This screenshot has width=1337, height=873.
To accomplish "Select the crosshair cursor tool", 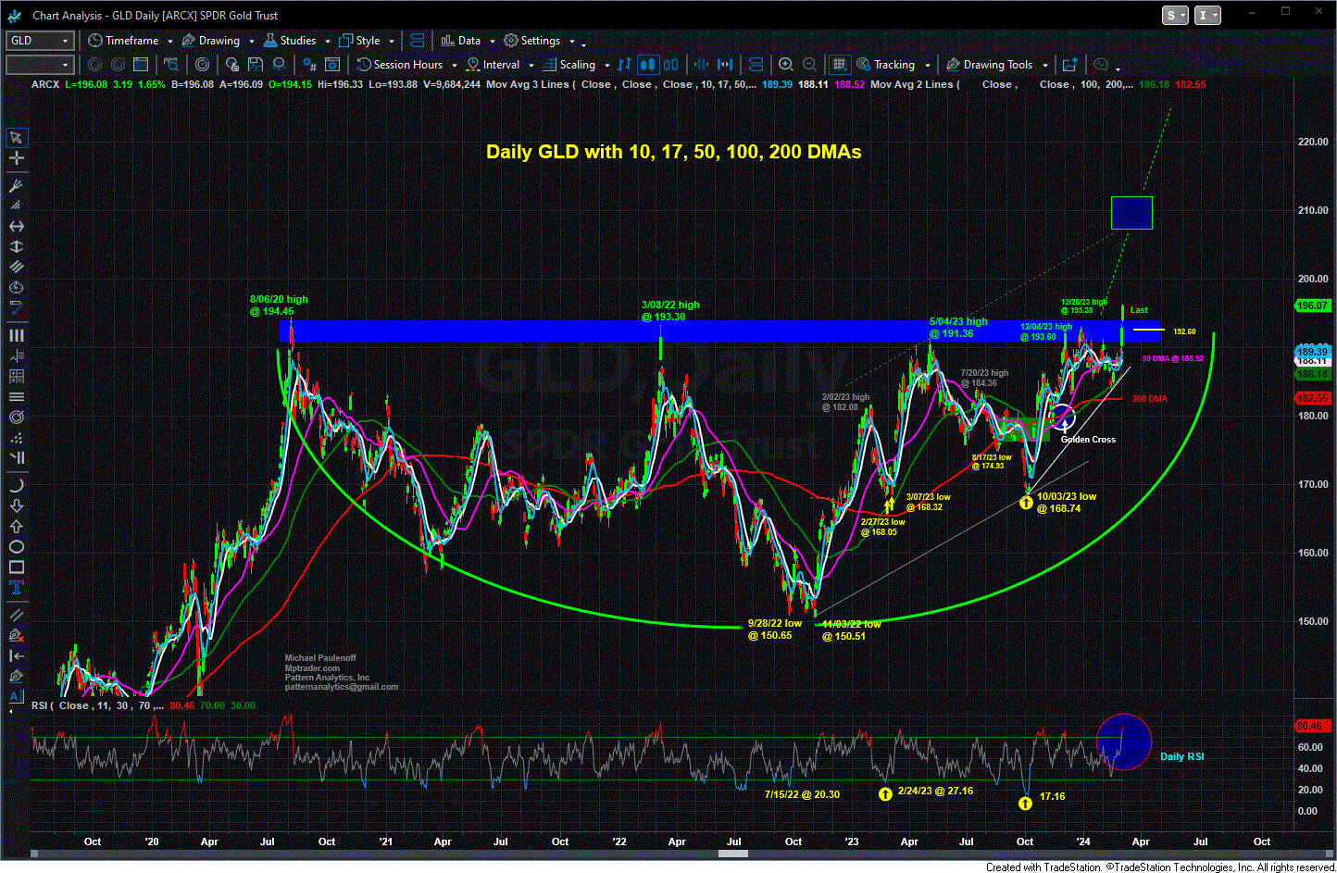I will pos(17,158).
